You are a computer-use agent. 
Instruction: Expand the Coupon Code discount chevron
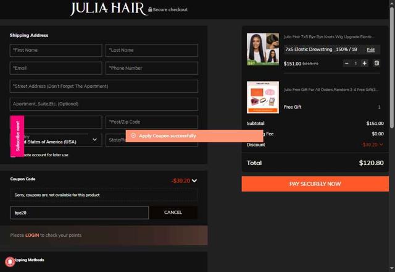click(194, 181)
